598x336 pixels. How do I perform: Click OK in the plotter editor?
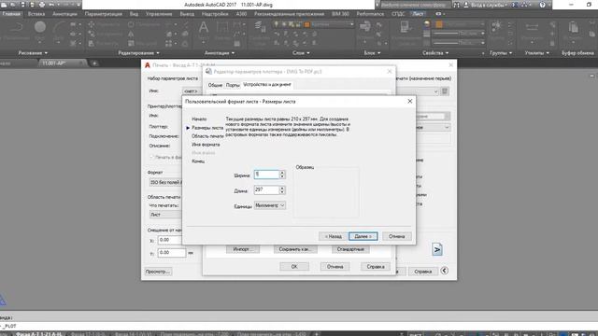[294, 267]
